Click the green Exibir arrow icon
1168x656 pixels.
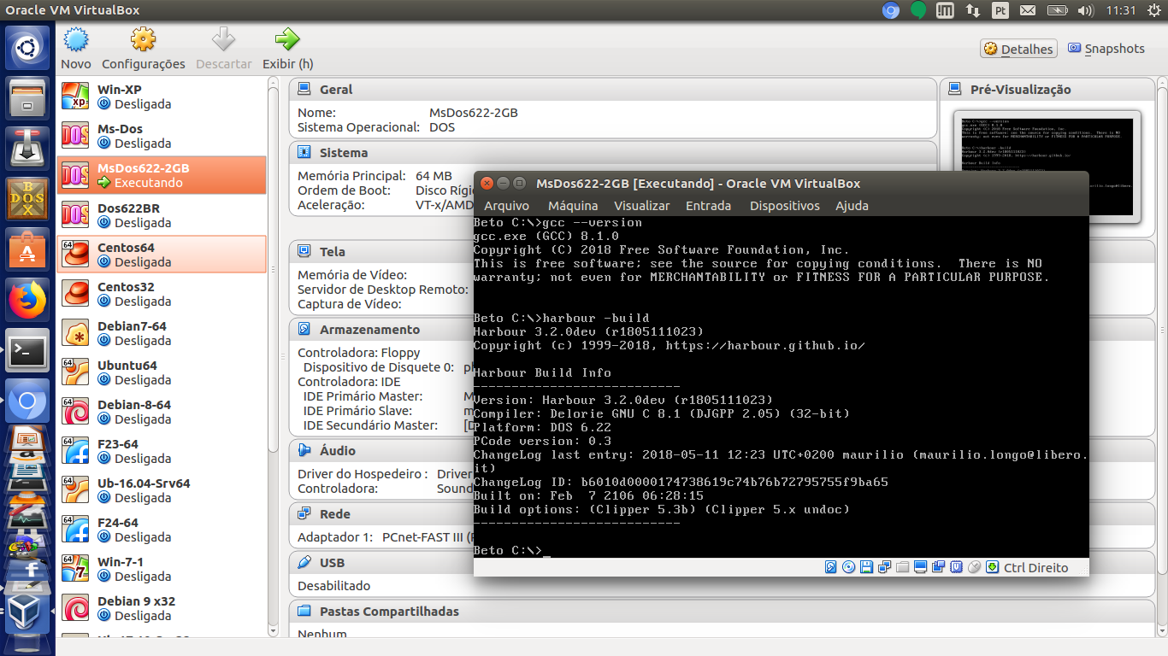287,40
